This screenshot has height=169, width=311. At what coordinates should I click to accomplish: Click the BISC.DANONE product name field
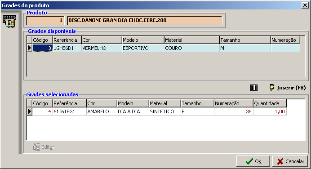pos(145,20)
